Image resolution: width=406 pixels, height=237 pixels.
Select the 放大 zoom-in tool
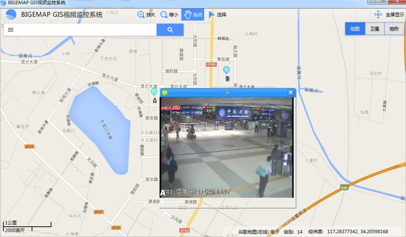(146, 15)
